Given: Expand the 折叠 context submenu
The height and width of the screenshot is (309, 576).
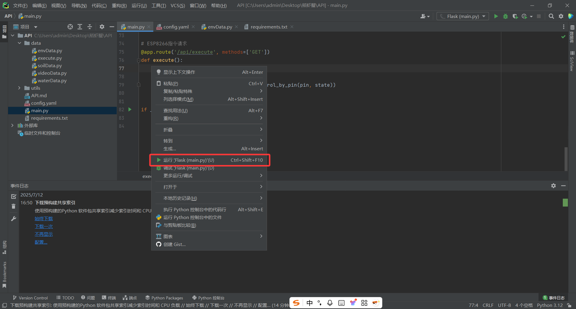Looking at the screenshot, I should pyautogui.click(x=209, y=130).
